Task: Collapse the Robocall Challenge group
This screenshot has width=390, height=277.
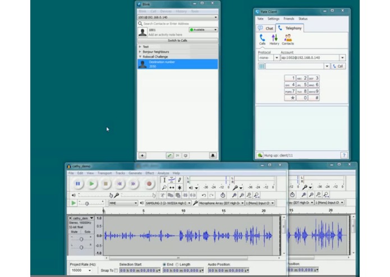Action: (x=140, y=57)
